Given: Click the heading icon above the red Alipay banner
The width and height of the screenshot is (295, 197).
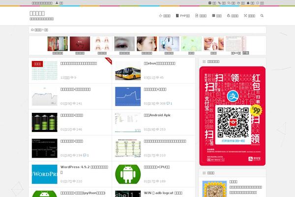Looking at the screenshot, I should [204, 62].
